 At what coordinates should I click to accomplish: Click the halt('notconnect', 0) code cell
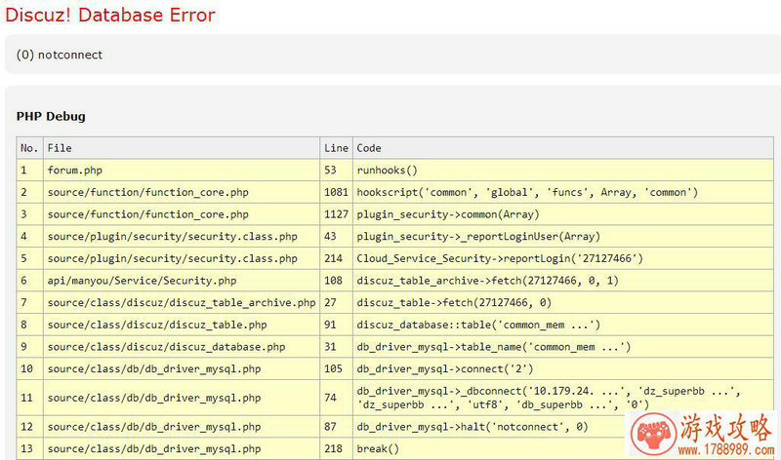click(x=474, y=427)
